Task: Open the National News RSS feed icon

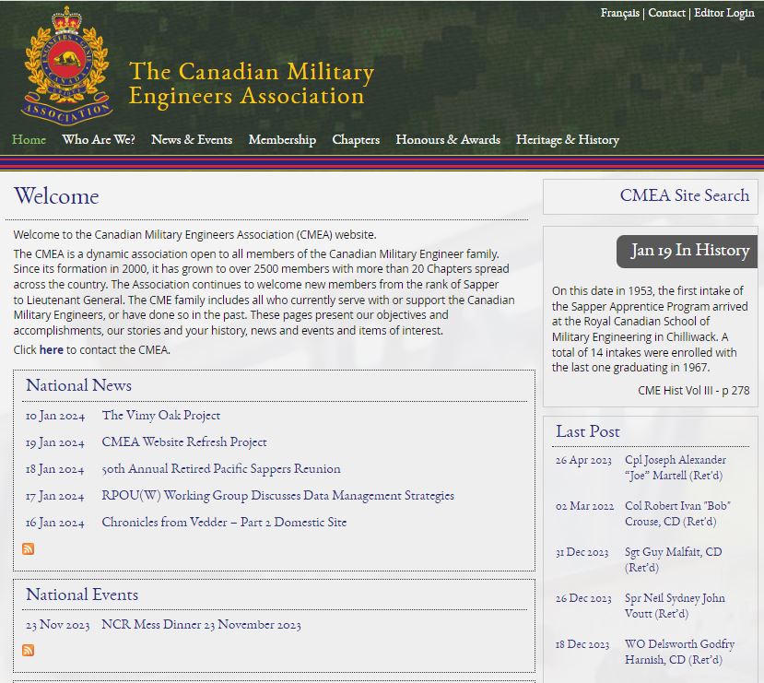Action: pos(29,549)
